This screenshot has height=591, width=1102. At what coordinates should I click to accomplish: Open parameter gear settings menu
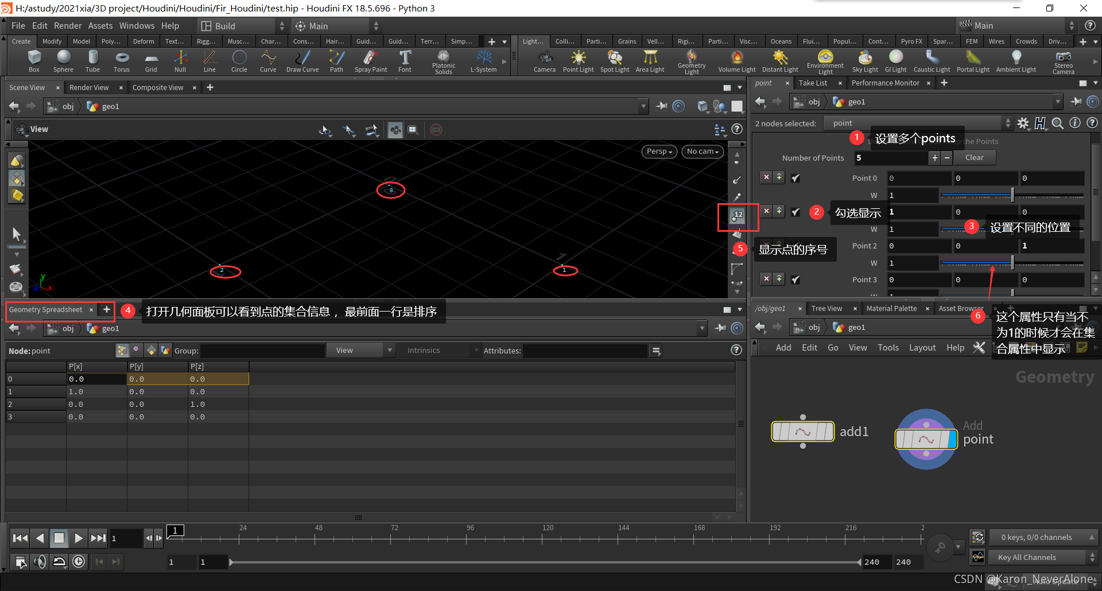(x=1023, y=123)
